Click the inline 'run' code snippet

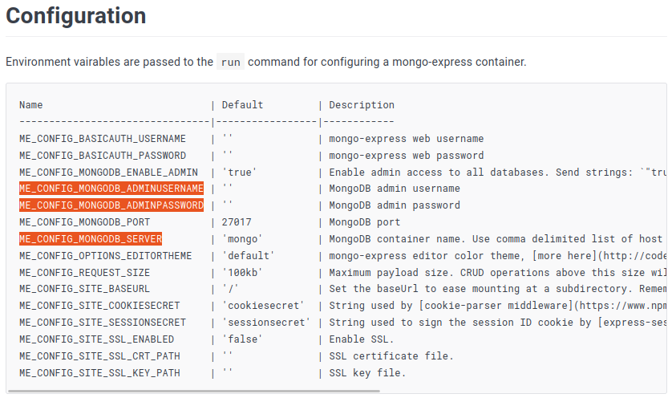click(x=231, y=63)
